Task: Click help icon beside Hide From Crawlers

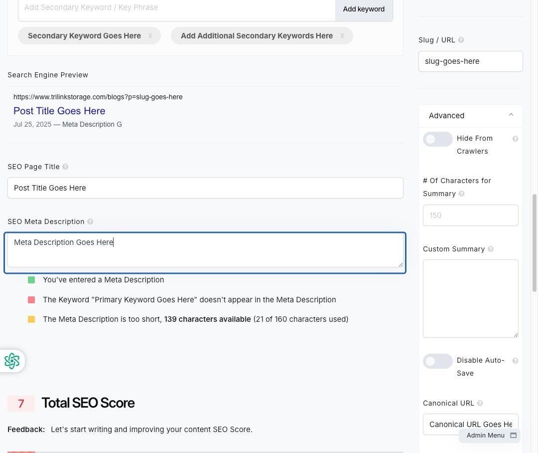Action: 515,139
